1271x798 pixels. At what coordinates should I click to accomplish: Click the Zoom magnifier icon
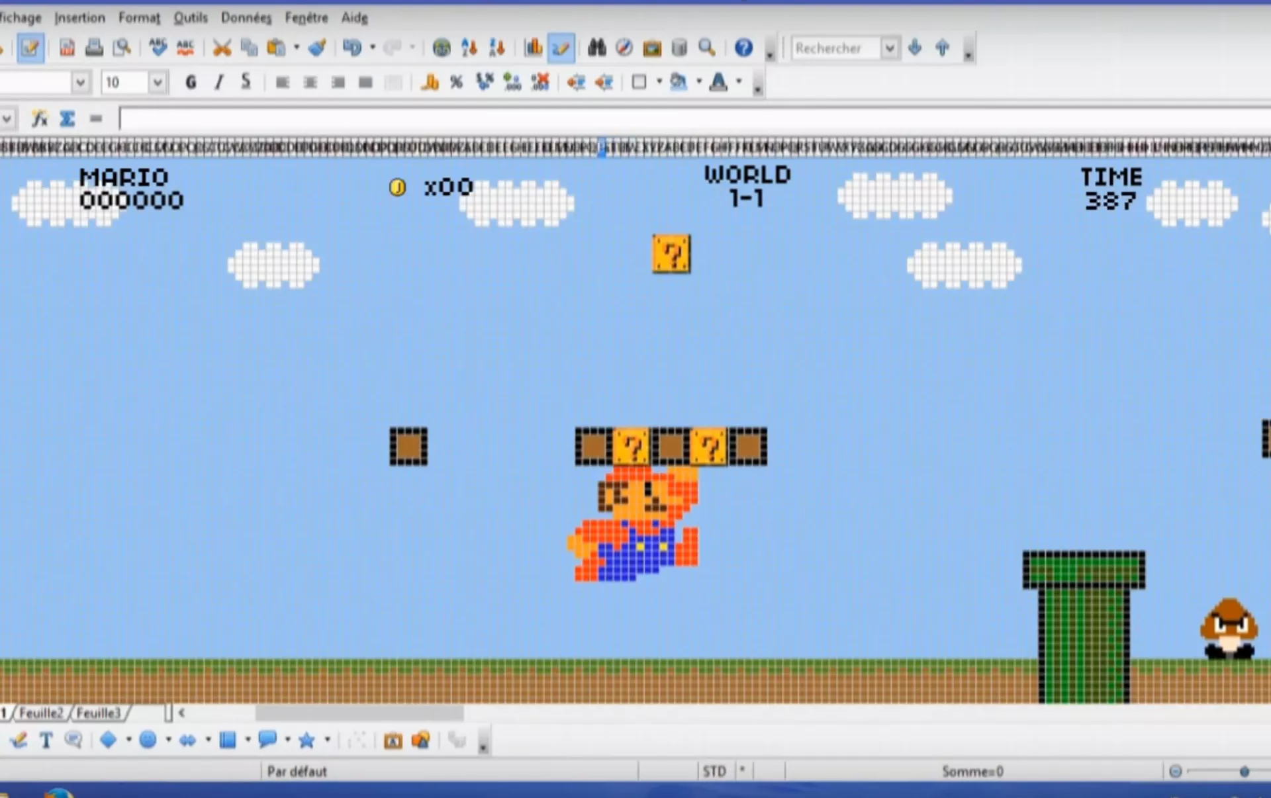(707, 48)
